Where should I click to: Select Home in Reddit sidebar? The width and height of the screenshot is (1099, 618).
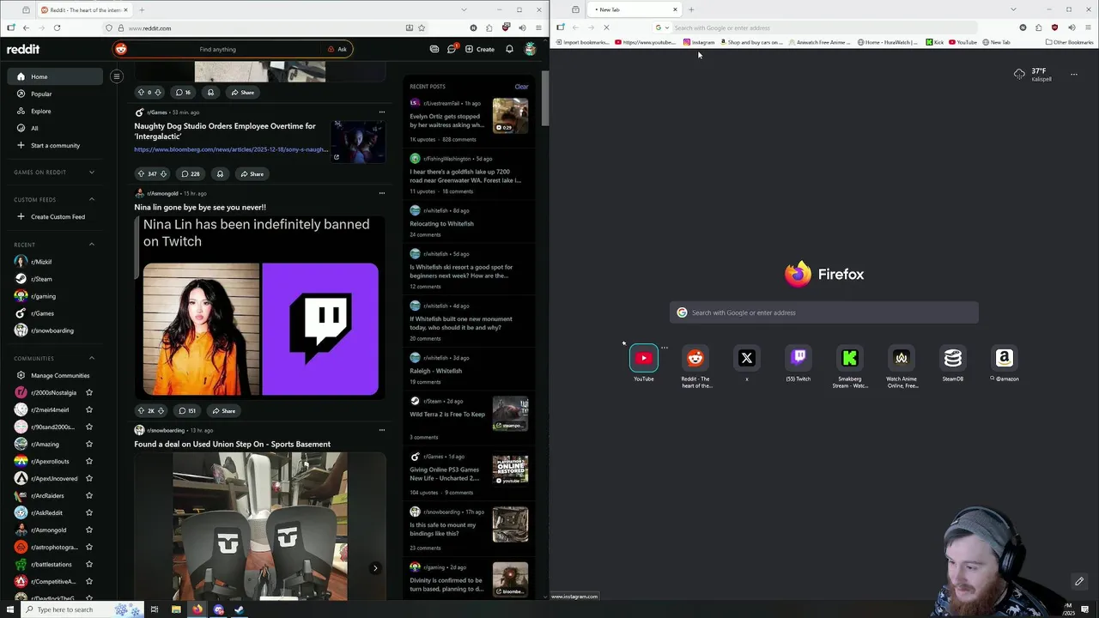pyautogui.click(x=54, y=76)
